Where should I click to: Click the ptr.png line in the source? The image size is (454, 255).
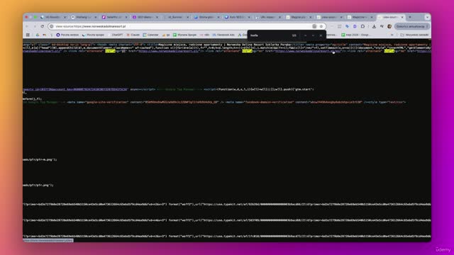pyautogui.click(x=38, y=185)
